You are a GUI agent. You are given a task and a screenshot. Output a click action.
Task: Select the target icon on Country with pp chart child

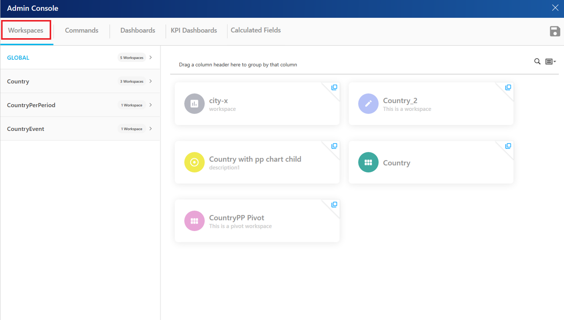[194, 162]
